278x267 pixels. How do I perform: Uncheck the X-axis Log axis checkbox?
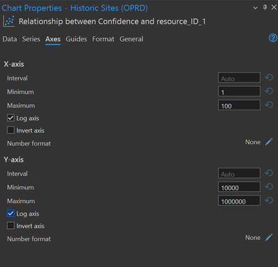[10, 118]
